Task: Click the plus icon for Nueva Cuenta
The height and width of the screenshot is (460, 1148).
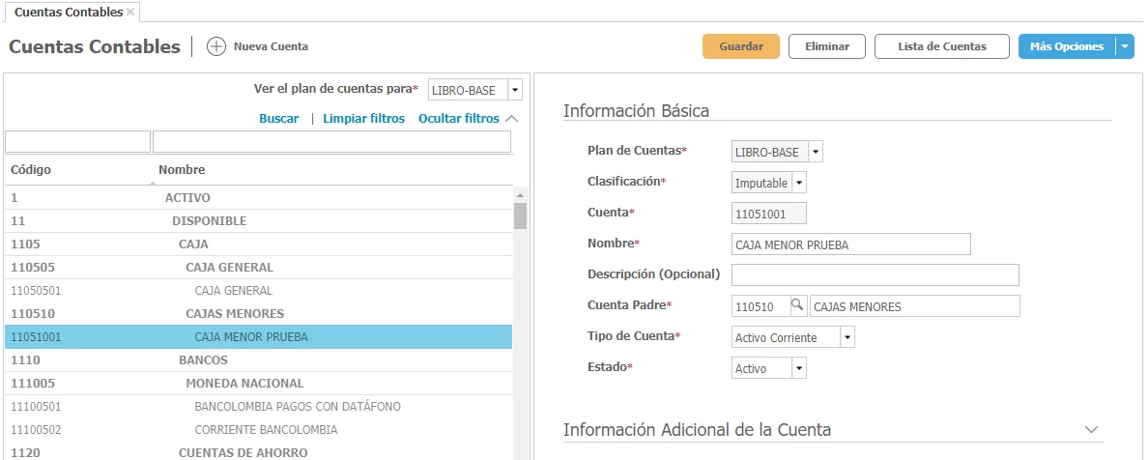Action: pos(216,46)
